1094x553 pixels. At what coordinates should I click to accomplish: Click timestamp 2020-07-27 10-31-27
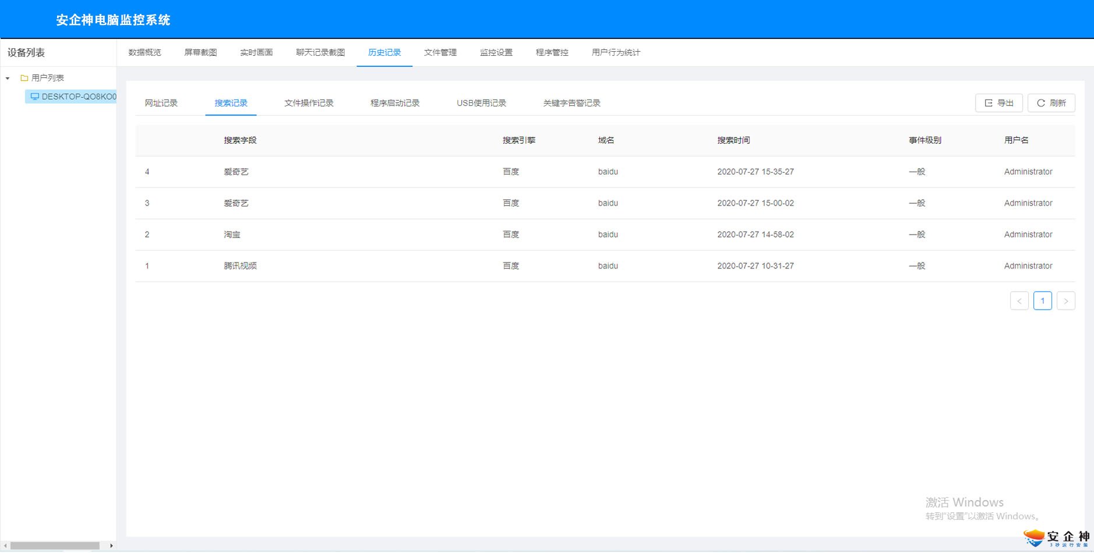pos(756,266)
